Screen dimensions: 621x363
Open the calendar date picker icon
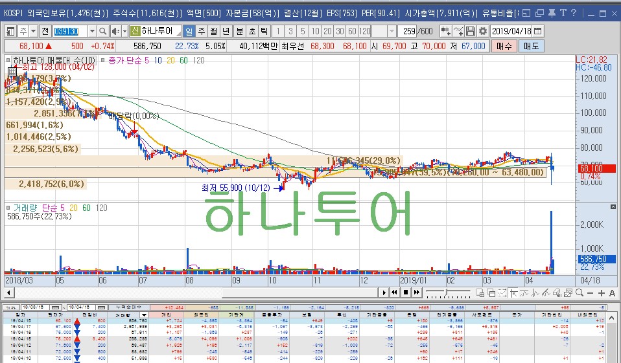(x=537, y=31)
